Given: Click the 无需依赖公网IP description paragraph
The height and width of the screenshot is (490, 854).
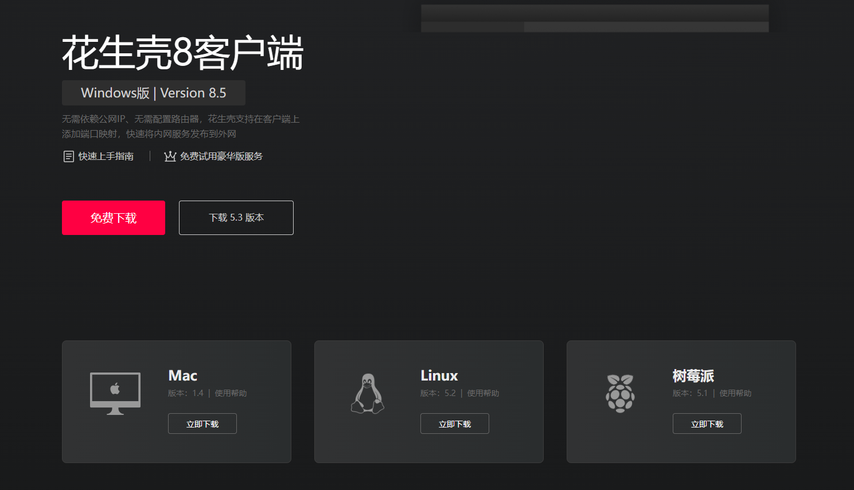Looking at the screenshot, I should pyautogui.click(x=181, y=127).
